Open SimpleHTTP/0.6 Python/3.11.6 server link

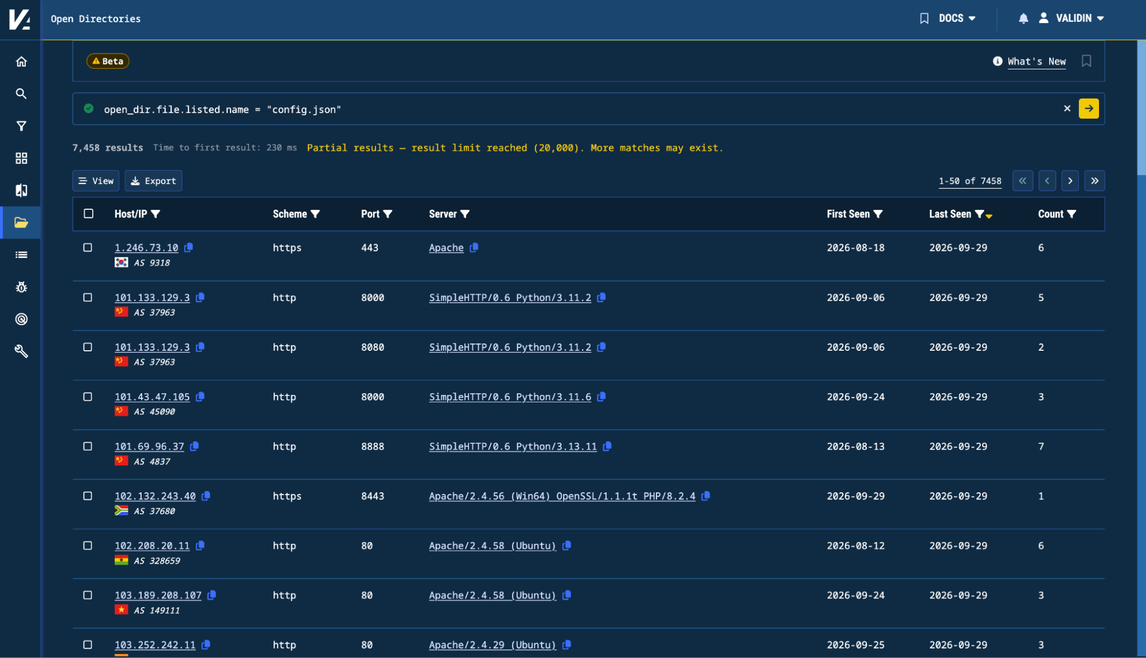[x=510, y=397]
